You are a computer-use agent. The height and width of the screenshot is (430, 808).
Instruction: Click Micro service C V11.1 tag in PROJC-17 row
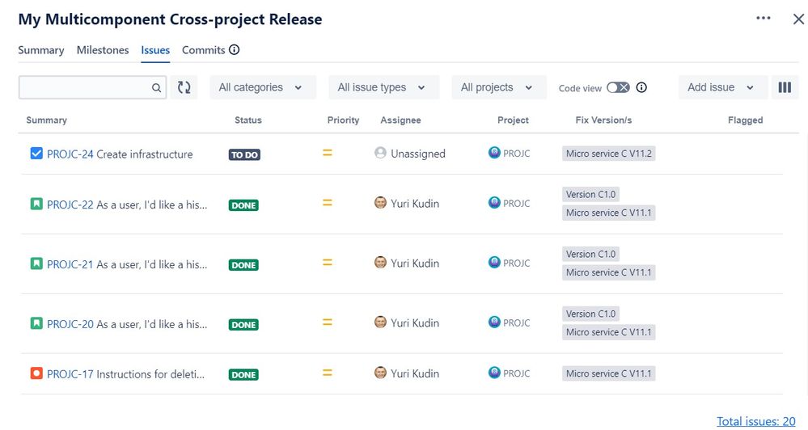point(608,373)
